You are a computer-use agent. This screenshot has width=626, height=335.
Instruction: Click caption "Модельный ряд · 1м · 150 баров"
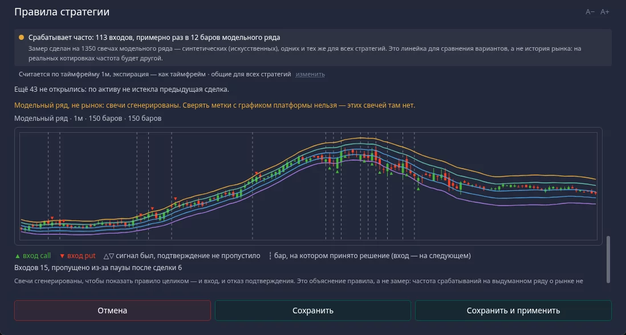click(88, 119)
